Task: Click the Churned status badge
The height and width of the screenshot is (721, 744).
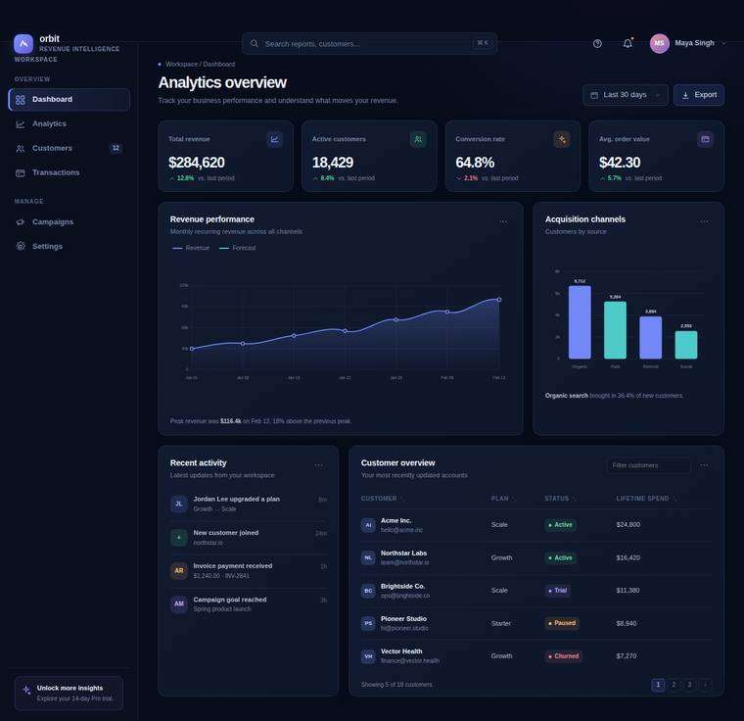Action: click(x=563, y=656)
